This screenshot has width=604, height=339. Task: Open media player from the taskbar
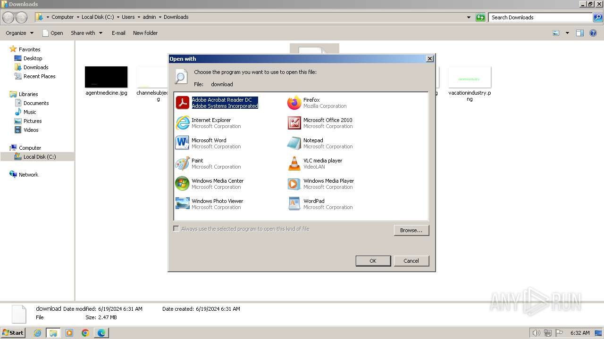pos(69,333)
